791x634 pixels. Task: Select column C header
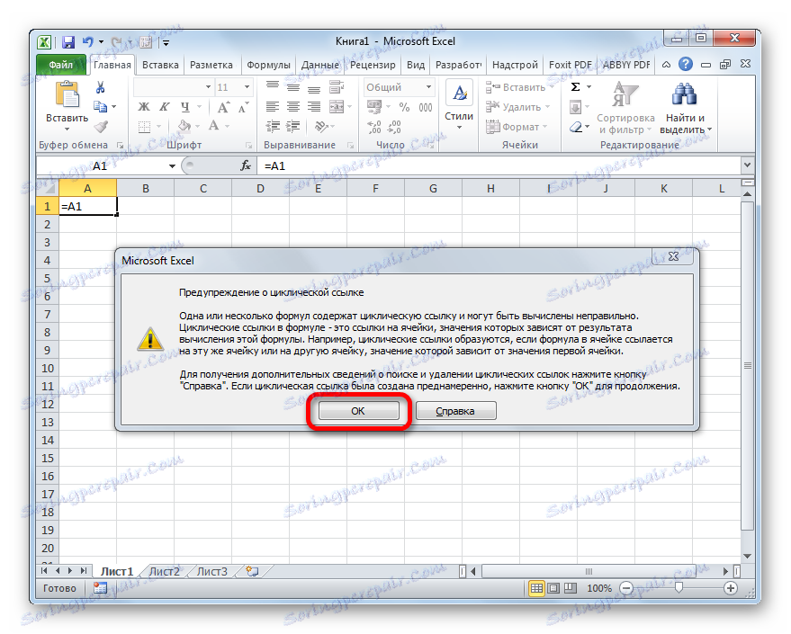(203, 189)
